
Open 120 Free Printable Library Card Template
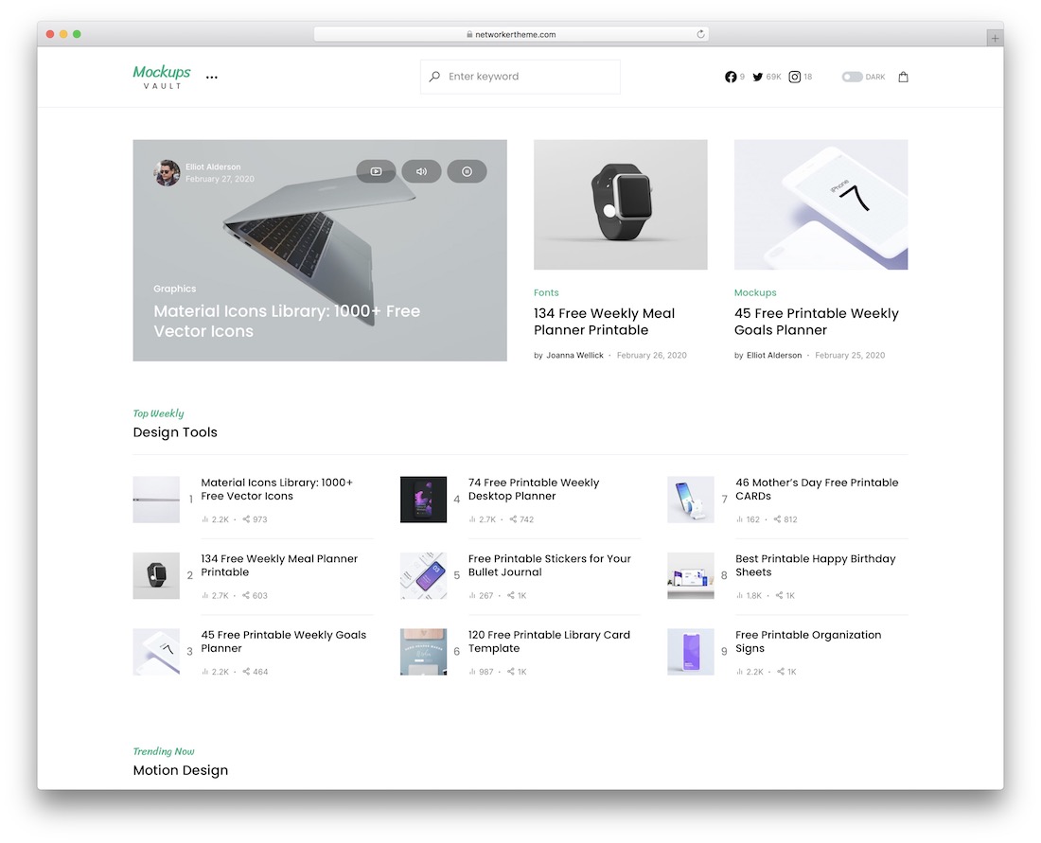tap(549, 641)
